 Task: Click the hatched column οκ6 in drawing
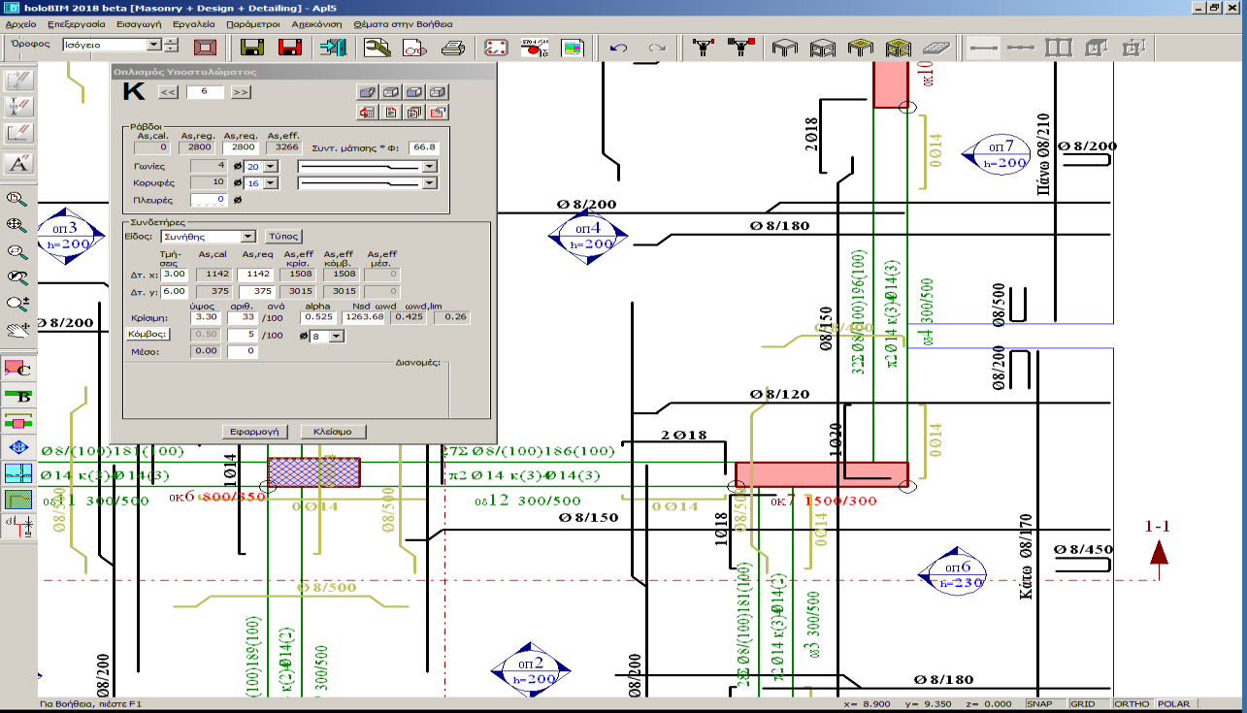click(314, 472)
